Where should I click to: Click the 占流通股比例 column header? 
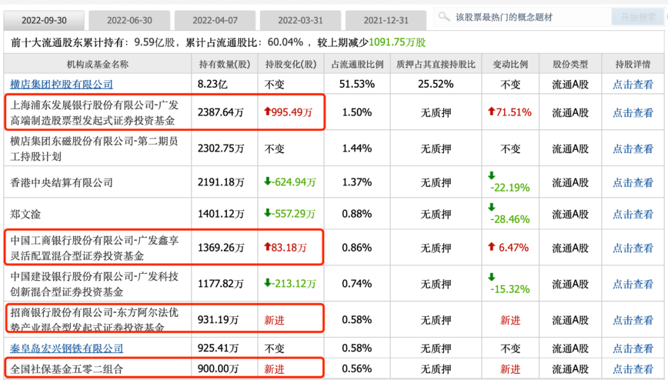click(x=357, y=64)
